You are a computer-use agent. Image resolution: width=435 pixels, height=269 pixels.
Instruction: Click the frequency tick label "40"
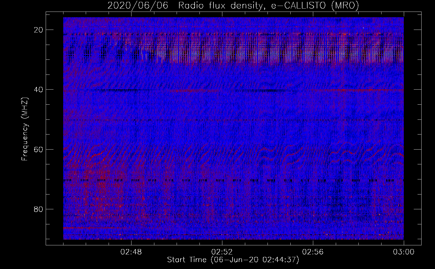[38, 90]
